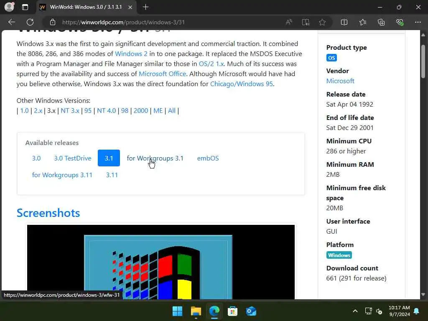Go to Windows ME version
Screen dimensions: 428x321
point(158,110)
